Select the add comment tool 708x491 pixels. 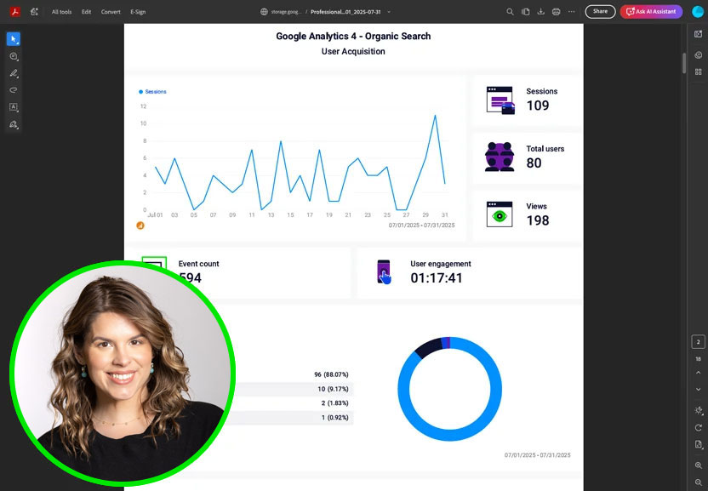(x=14, y=56)
